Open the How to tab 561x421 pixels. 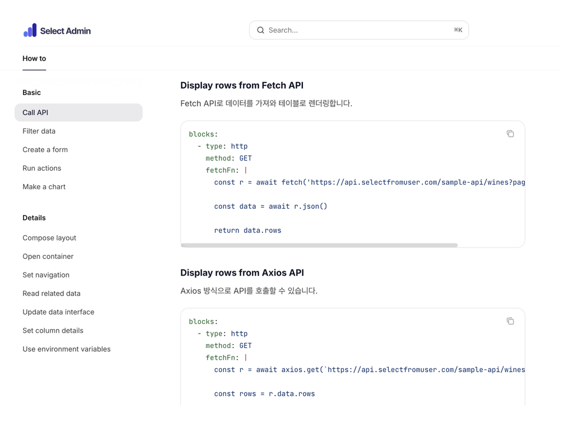34,58
